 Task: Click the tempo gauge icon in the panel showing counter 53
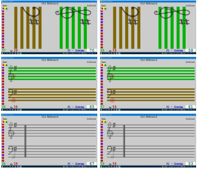point(104,122)
